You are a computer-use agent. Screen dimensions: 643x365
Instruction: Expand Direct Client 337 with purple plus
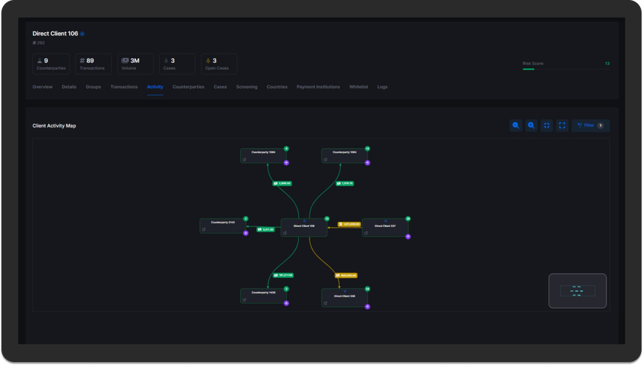click(x=408, y=237)
